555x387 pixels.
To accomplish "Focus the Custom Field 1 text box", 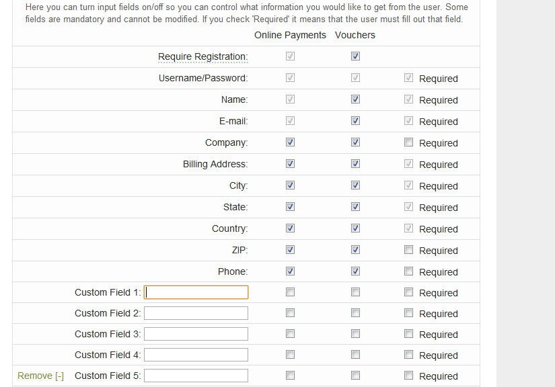I will pyautogui.click(x=196, y=292).
